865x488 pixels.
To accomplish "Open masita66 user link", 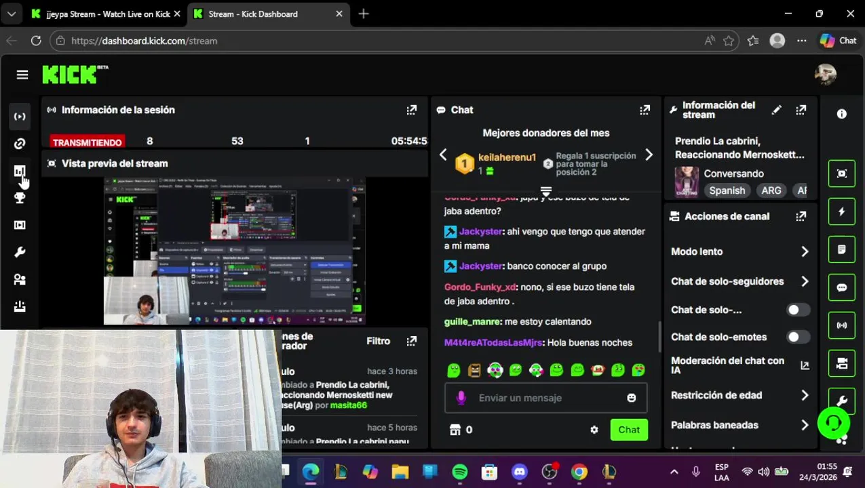I will click(x=349, y=405).
